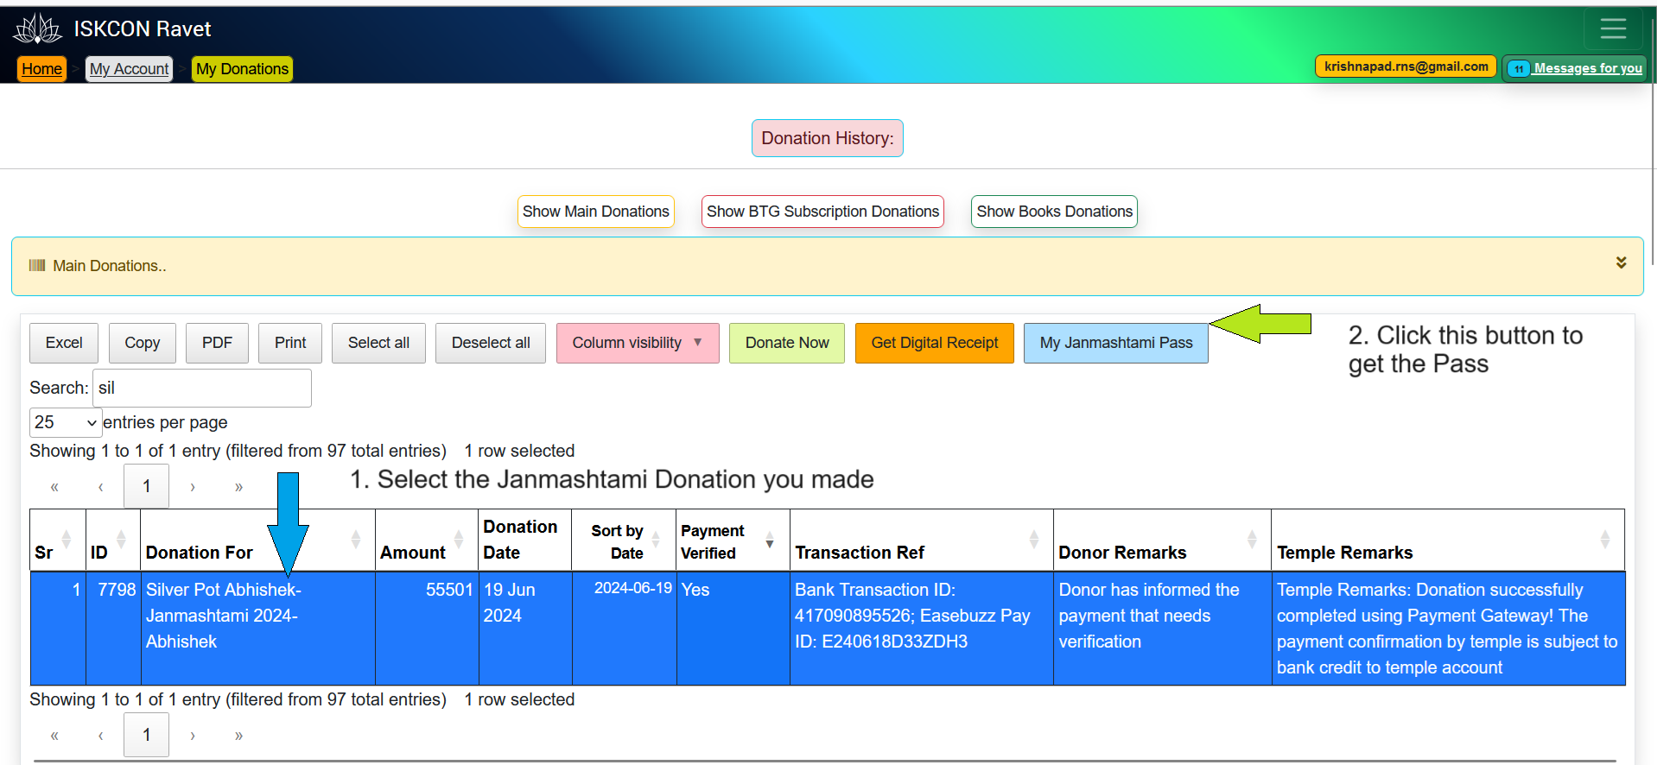Go to first page, top pagination

[x=54, y=487]
